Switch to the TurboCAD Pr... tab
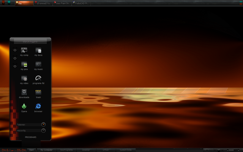Image resolution: width=243 pixels, height=152 pixels. tap(81, 3)
